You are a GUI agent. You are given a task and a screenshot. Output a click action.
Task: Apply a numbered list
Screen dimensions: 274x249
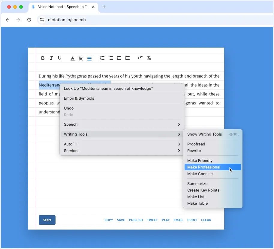(x=102, y=58)
